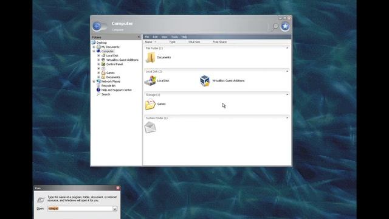Sort by the Name column header
The image size is (389, 219).
coord(148,42)
